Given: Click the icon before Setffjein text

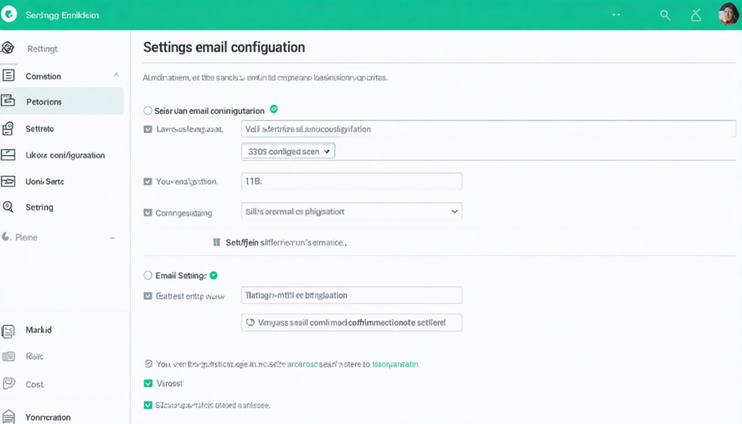Looking at the screenshot, I should tap(216, 243).
